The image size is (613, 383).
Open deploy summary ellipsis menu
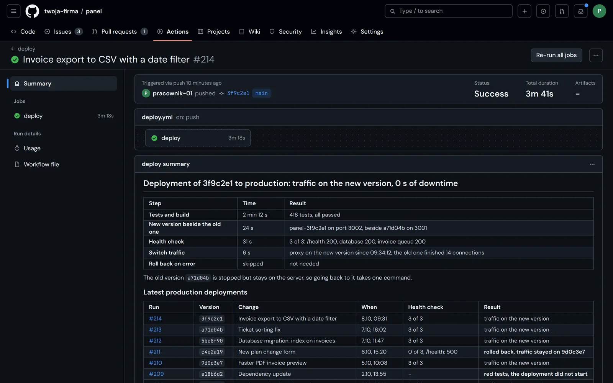[592, 164]
